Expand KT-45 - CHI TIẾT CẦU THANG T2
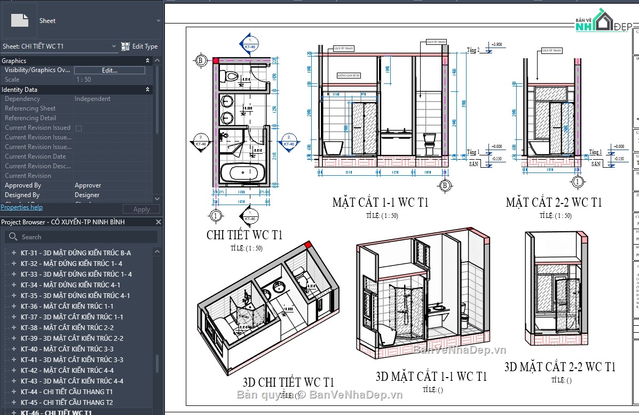 coord(13,402)
